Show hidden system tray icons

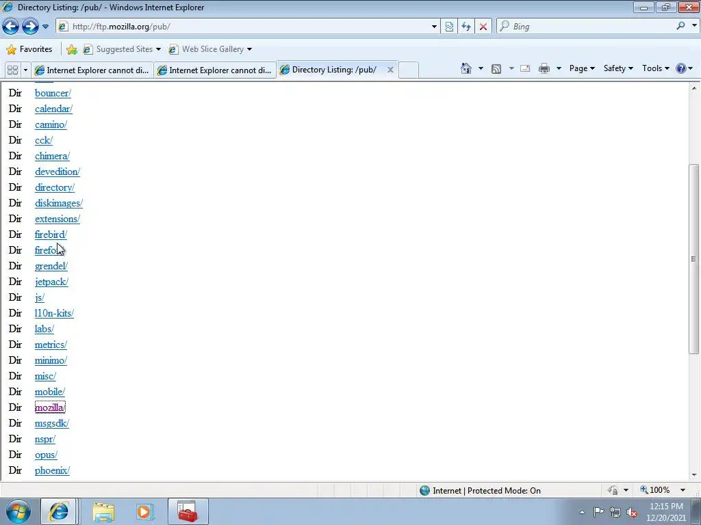[582, 512]
